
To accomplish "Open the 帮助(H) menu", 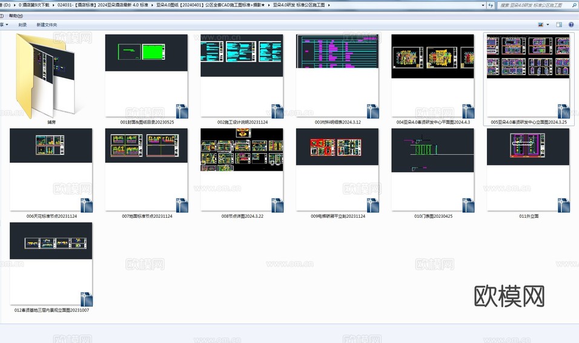I will tap(16, 16).
